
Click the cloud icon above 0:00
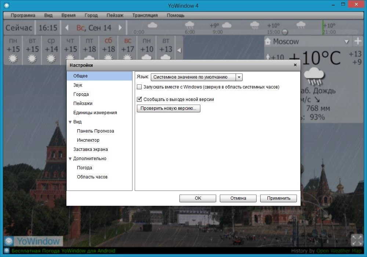pos(152,25)
